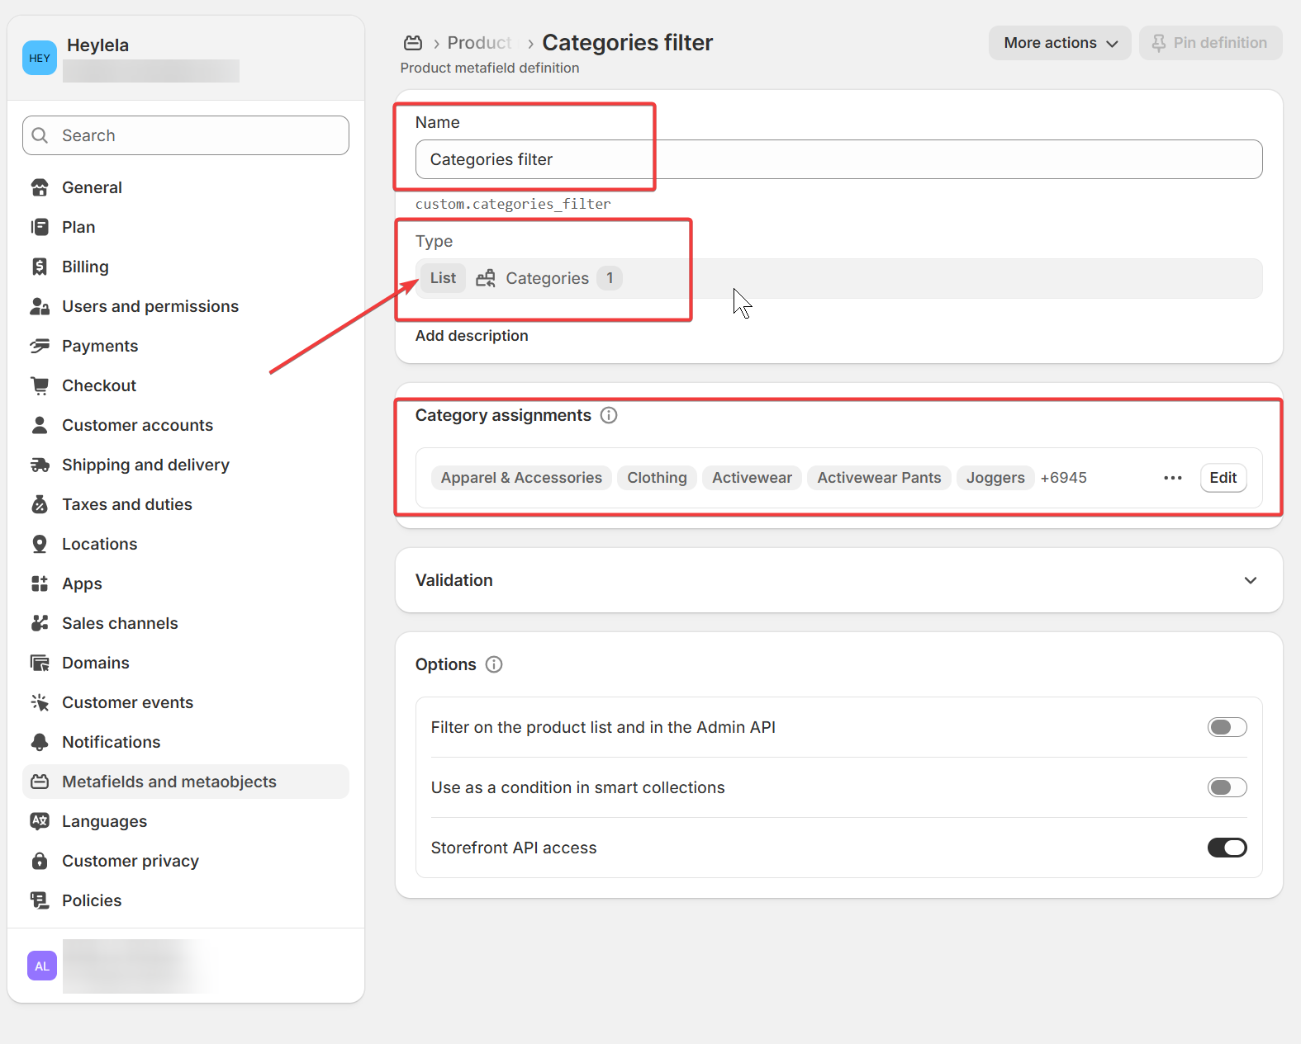Click the Sales channels icon
Screen dimensions: 1301x1044
40,623
